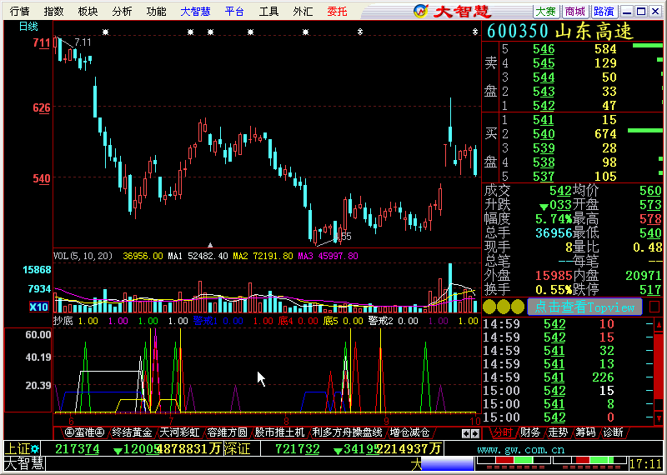Image resolution: width=667 pixels, height=475 pixels.
Task: Click the tick row with volume 226
Action: click(569, 377)
